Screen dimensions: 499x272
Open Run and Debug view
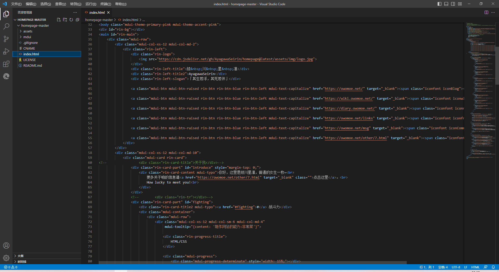coord(6,51)
